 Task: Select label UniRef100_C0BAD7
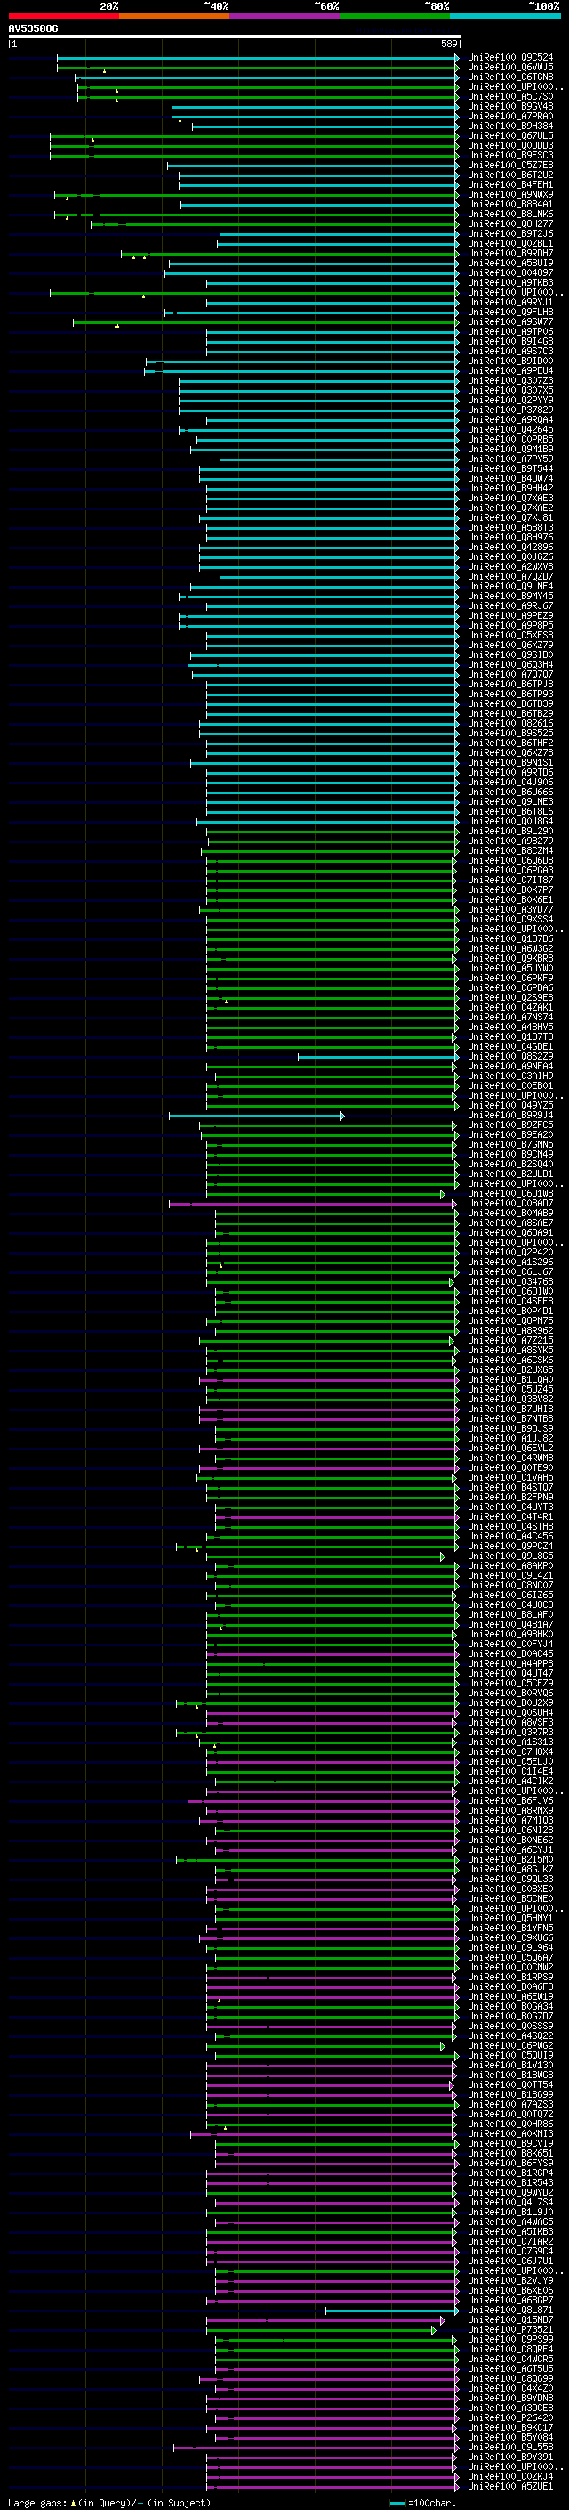(x=510, y=1205)
